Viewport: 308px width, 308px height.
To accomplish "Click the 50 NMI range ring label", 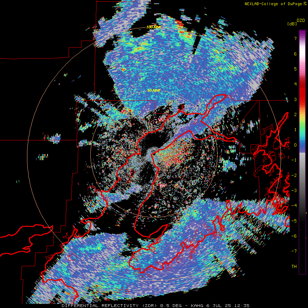I will (154, 91).
